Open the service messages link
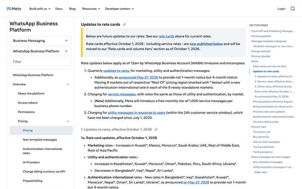The image size is (302, 189). pyautogui.click(x=122, y=94)
